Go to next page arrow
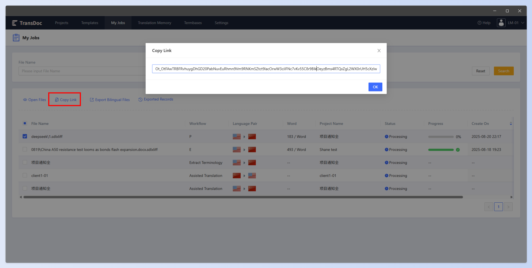 (x=508, y=207)
